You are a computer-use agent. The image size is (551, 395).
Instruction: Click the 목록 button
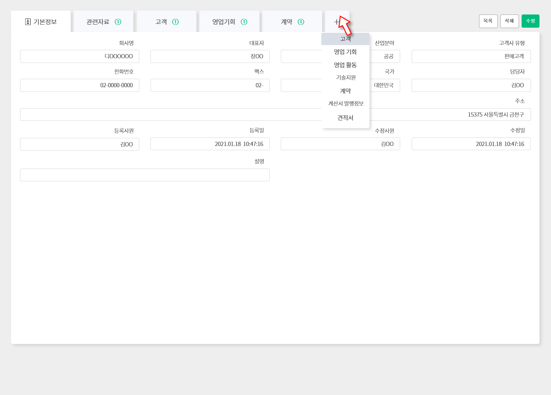(488, 21)
